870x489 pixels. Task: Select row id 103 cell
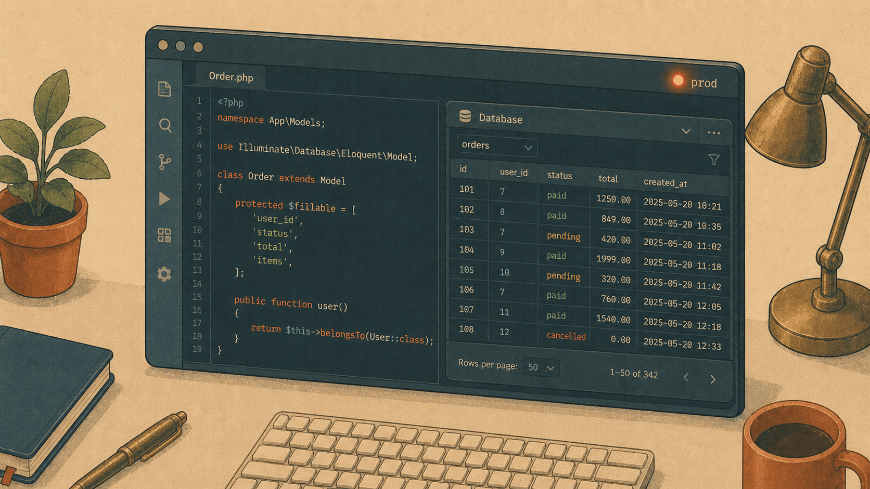(x=467, y=229)
